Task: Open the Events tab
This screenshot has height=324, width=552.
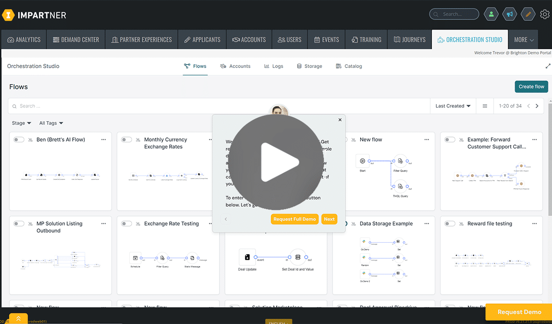Action: pos(327,40)
